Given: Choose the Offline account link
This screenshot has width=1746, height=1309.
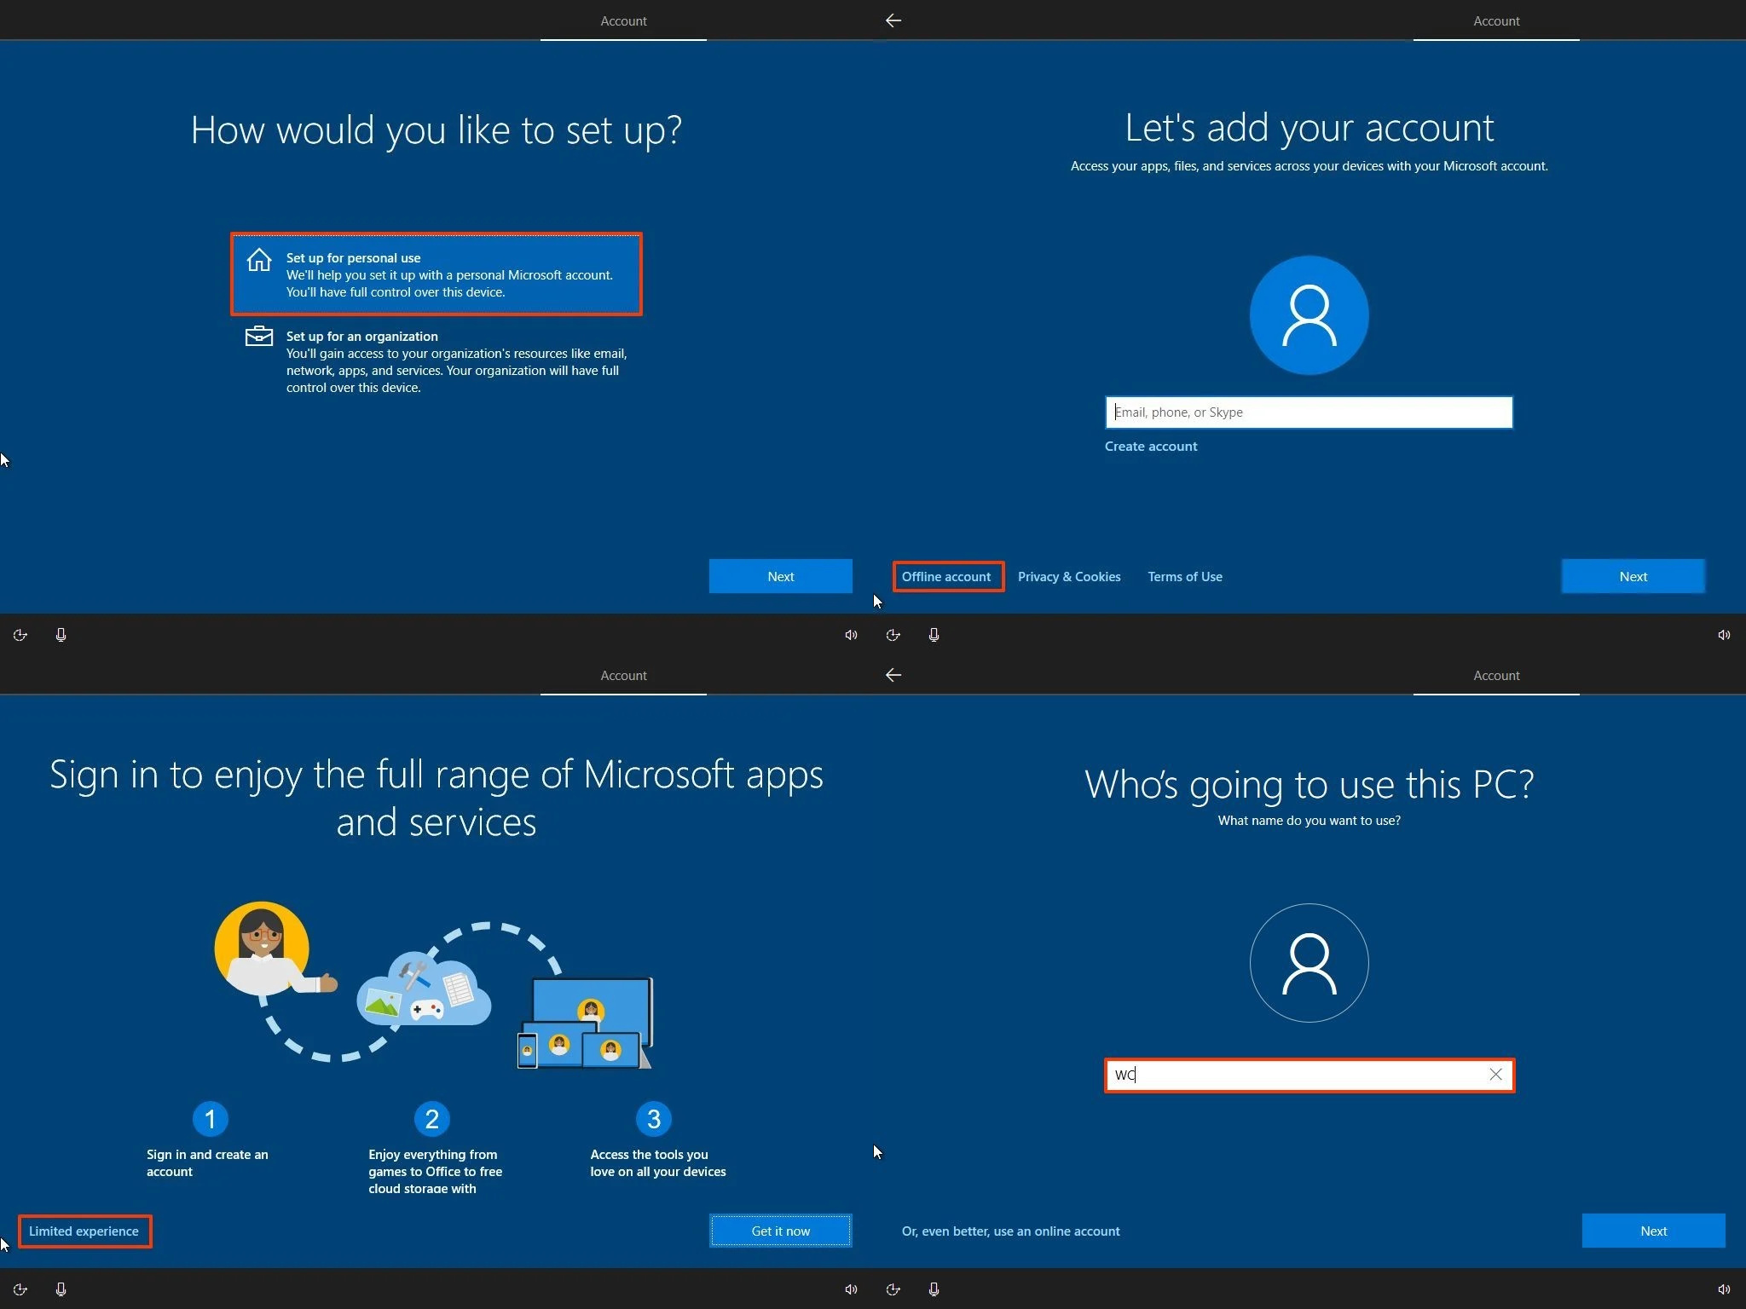Looking at the screenshot, I should point(946,576).
